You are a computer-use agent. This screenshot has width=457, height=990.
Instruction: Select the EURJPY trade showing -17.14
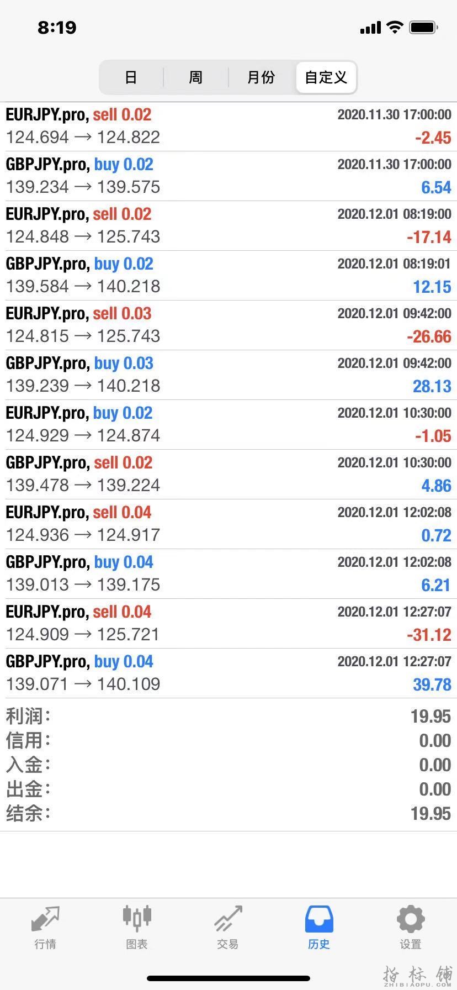[x=228, y=226]
